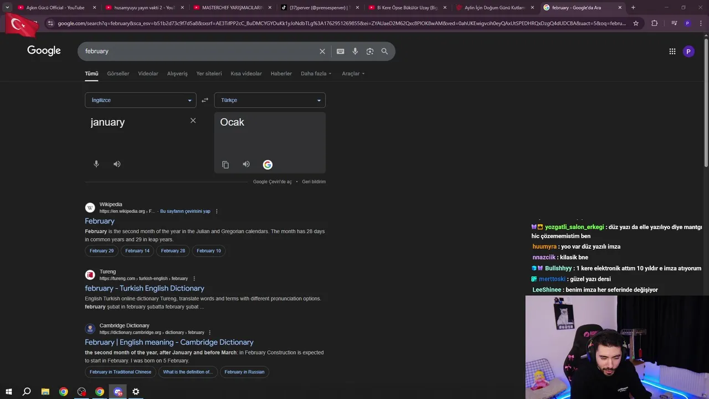Image resolution: width=709 pixels, height=399 pixels.
Task: Switch to the Kısa videolar tab
Action: (x=246, y=74)
